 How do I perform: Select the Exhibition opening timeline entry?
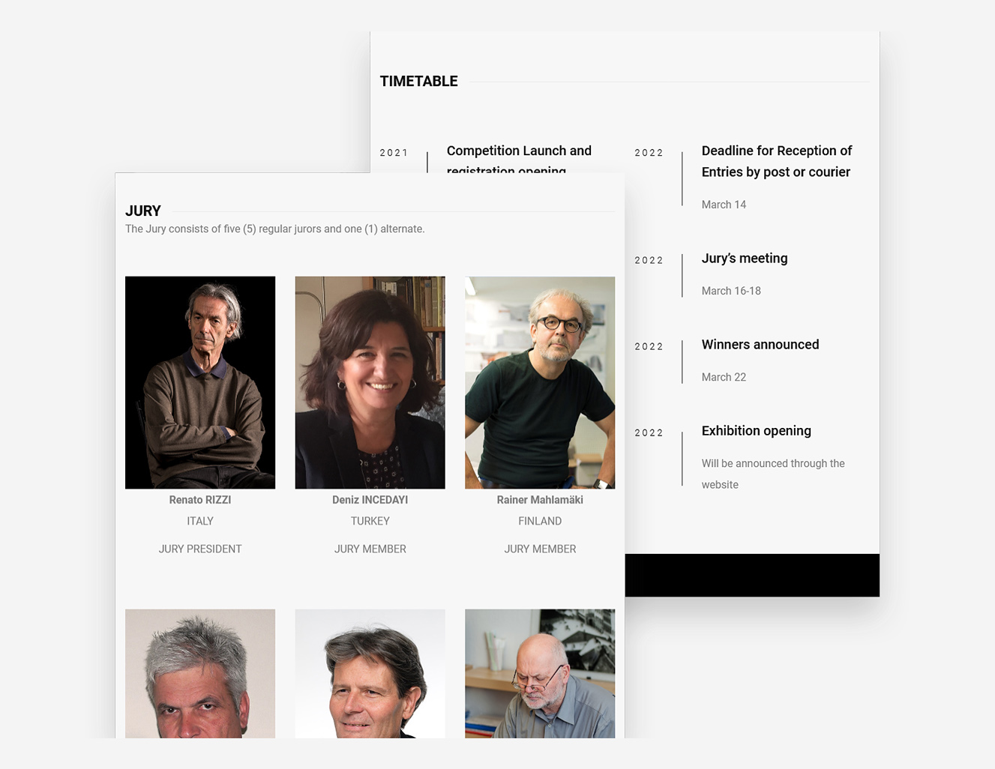coord(756,431)
